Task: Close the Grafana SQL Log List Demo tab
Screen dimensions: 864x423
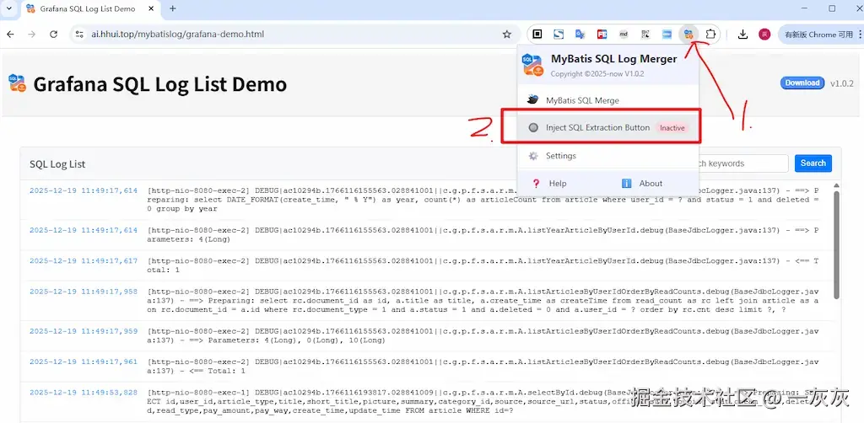Action: [x=150, y=8]
